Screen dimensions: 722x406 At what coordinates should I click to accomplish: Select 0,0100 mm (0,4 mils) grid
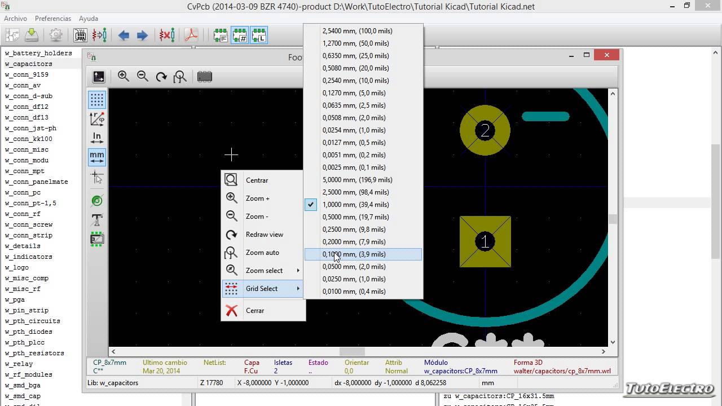coord(363,292)
